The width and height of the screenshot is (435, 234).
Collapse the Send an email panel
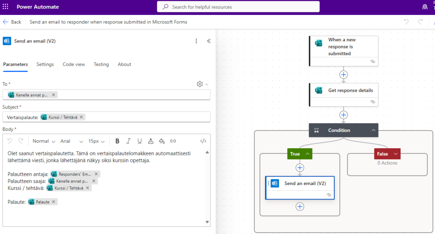209,41
